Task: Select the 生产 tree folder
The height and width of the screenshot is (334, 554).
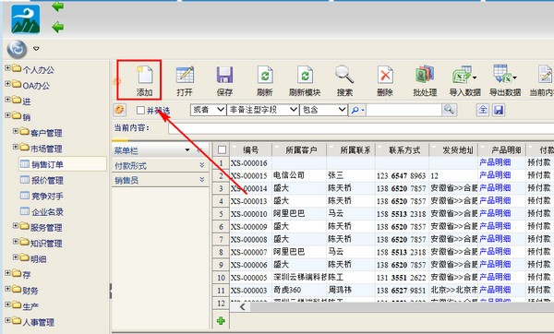Action: [x=30, y=306]
